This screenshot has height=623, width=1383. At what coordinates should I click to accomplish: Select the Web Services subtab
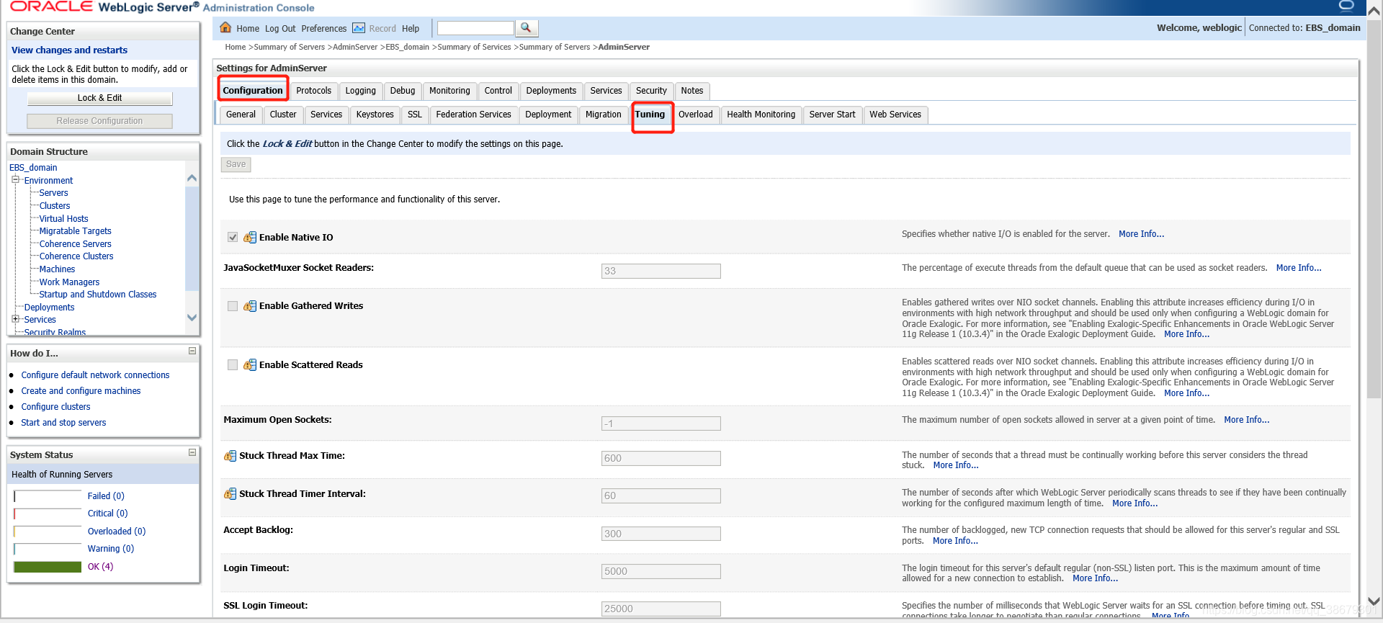[x=895, y=115]
